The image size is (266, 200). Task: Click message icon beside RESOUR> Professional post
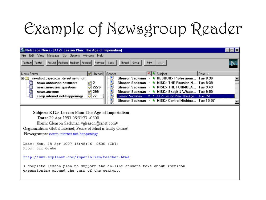click(x=112, y=78)
